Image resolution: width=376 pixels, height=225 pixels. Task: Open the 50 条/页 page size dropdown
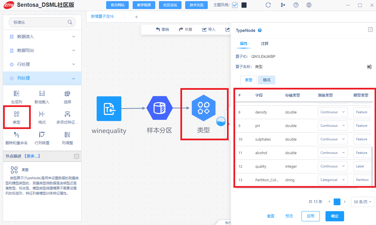[x=363, y=202]
